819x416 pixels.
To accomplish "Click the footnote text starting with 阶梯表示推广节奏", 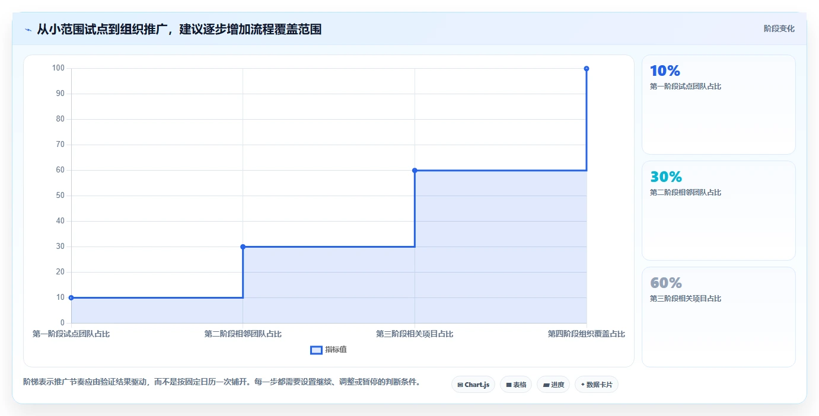I will (221, 382).
